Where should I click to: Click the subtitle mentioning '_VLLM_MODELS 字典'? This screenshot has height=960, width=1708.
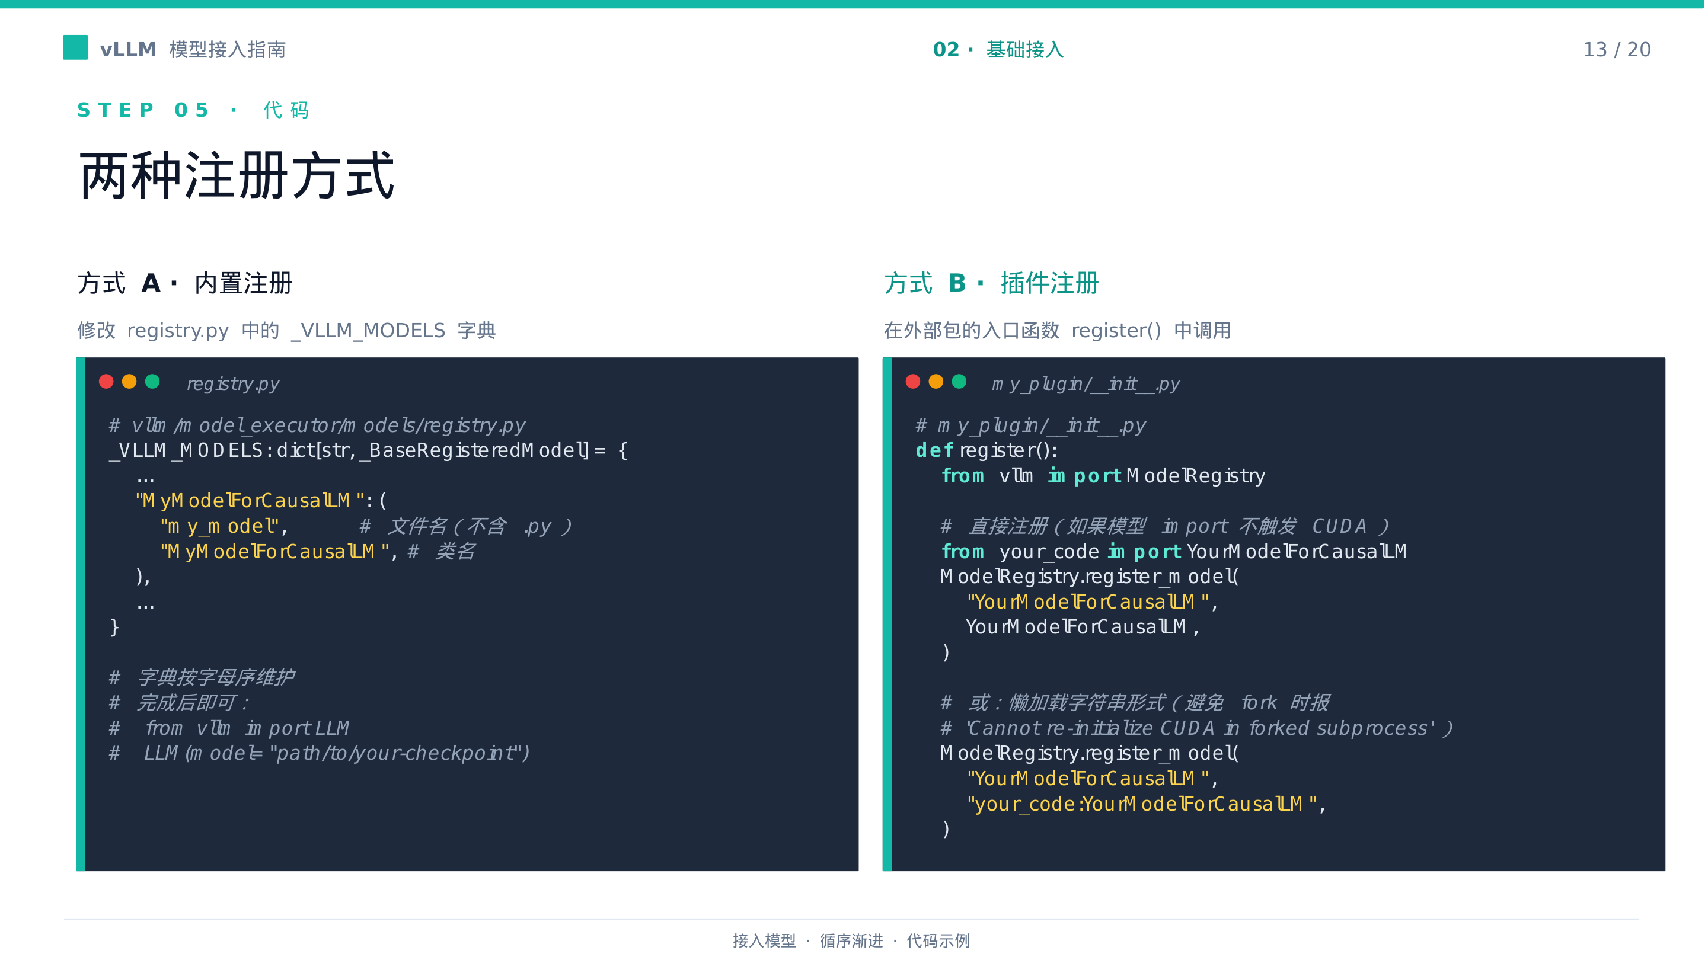(x=286, y=330)
